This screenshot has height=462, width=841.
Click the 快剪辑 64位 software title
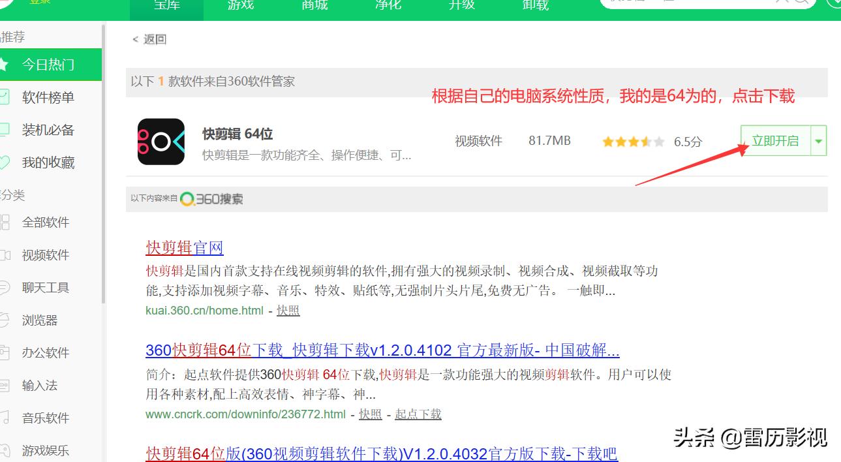pos(237,134)
